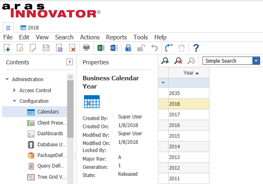The width and height of the screenshot is (263, 184).
Task: Open the Simple Search dropdown
Action: pyautogui.click(x=256, y=61)
